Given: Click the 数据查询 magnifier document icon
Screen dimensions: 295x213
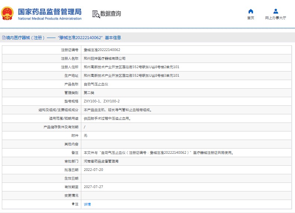Looking at the screenshot, I should point(96,14).
